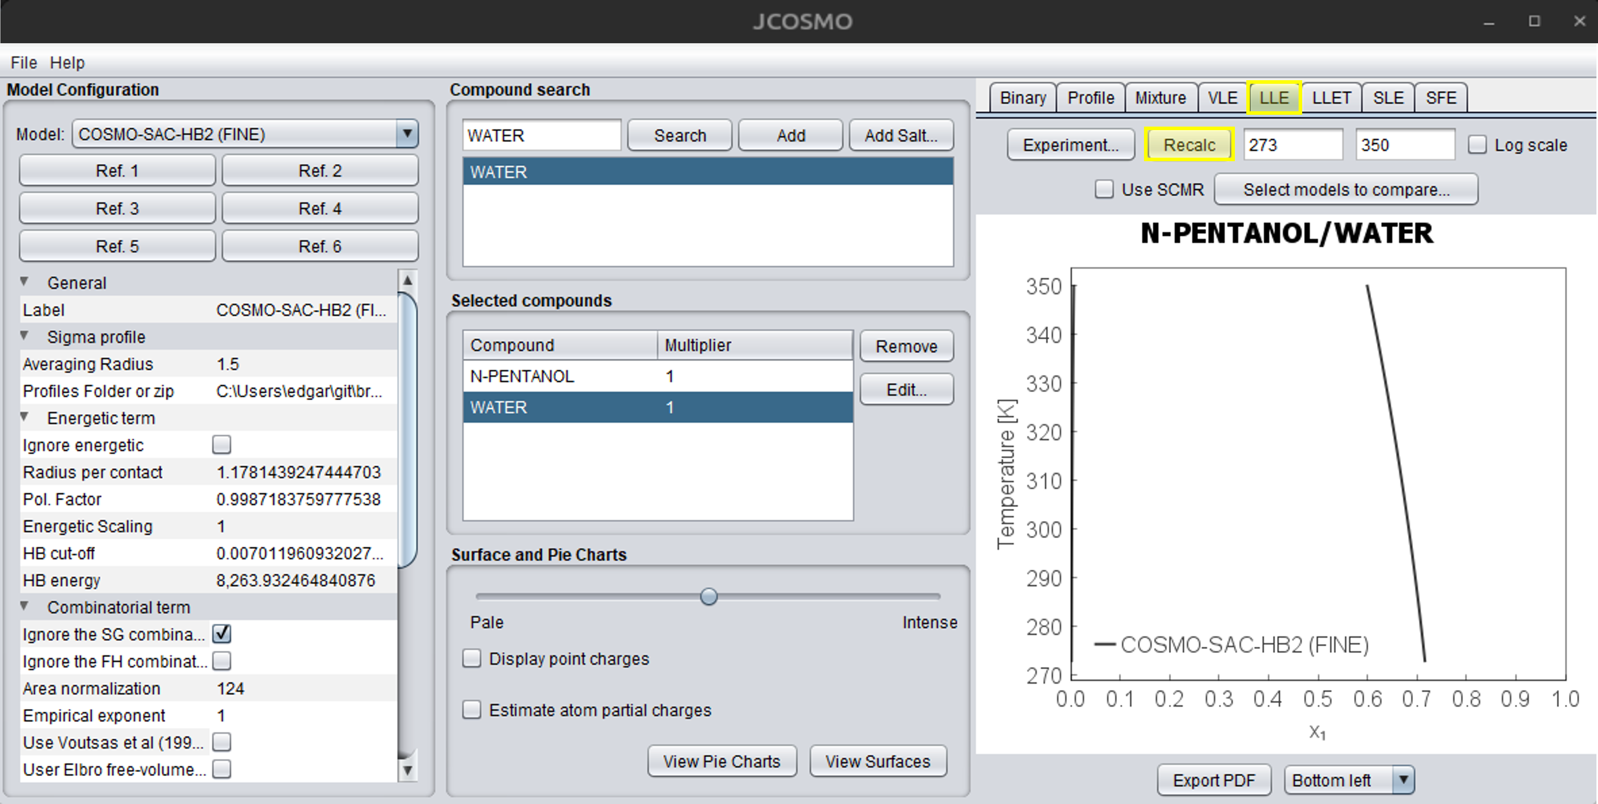Click the View Surfaces button
This screenshot has width=1598, height=804.
(878, 761)
